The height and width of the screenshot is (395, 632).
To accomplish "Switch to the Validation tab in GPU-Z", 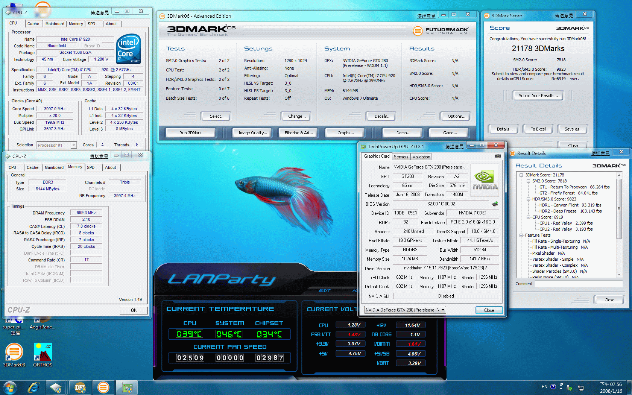I will [x=421, y=157].
